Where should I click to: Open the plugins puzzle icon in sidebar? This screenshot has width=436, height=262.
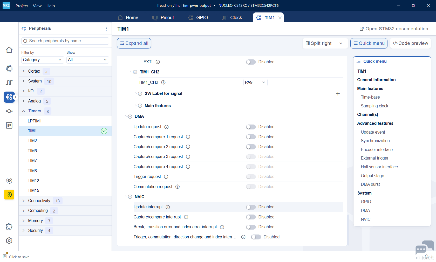[9, 226]
